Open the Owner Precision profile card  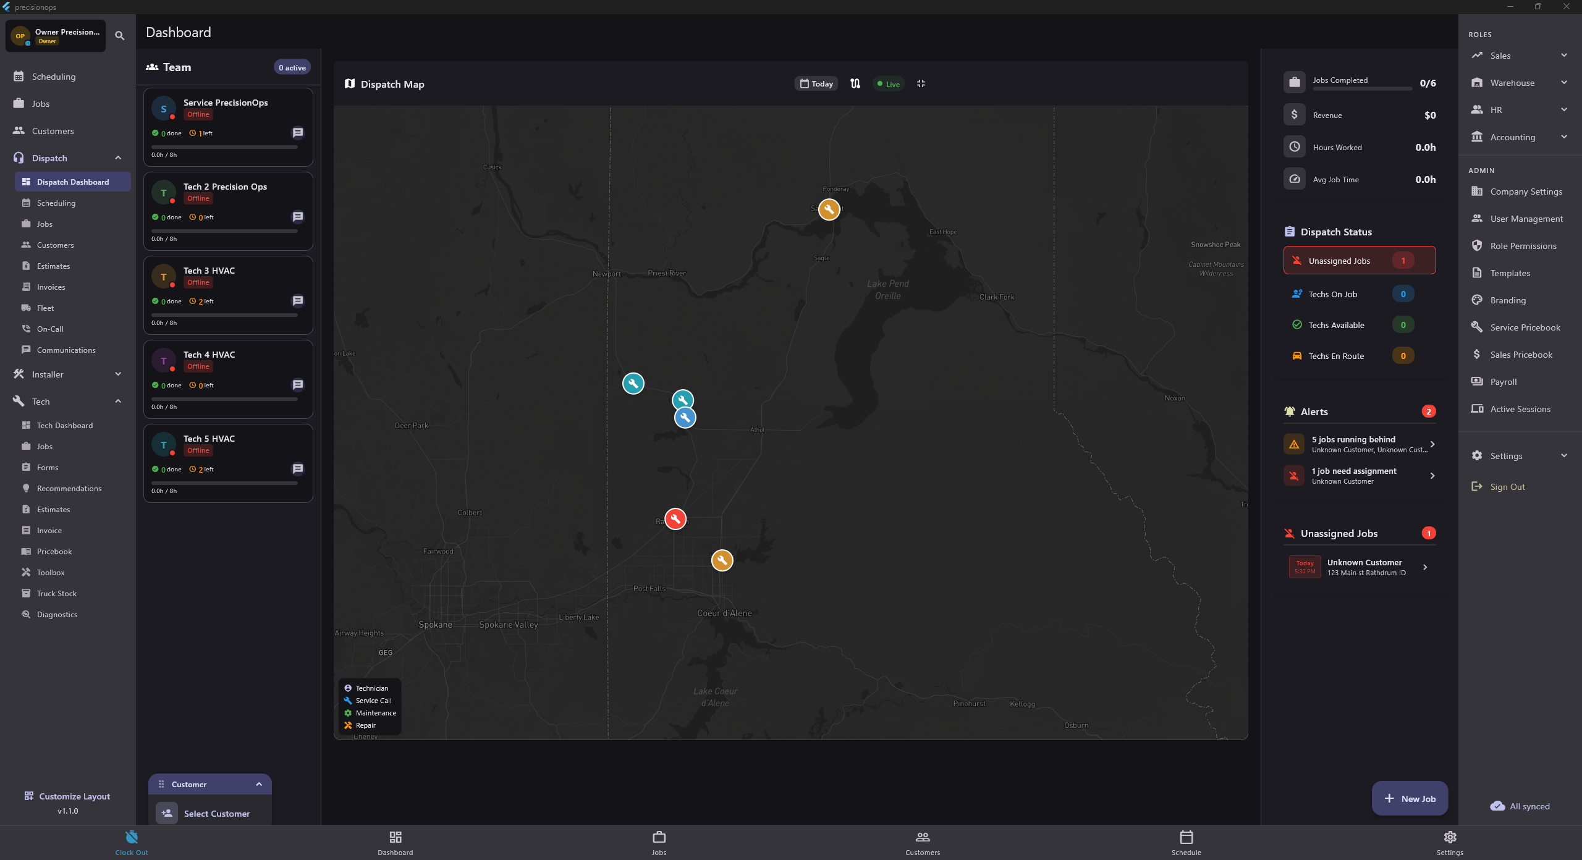56,36
